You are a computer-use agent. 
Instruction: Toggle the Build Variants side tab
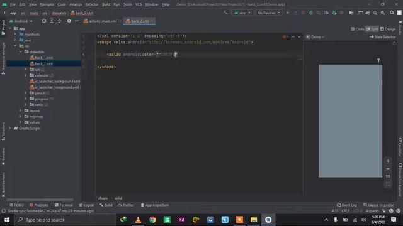click(x=3, y=185)
